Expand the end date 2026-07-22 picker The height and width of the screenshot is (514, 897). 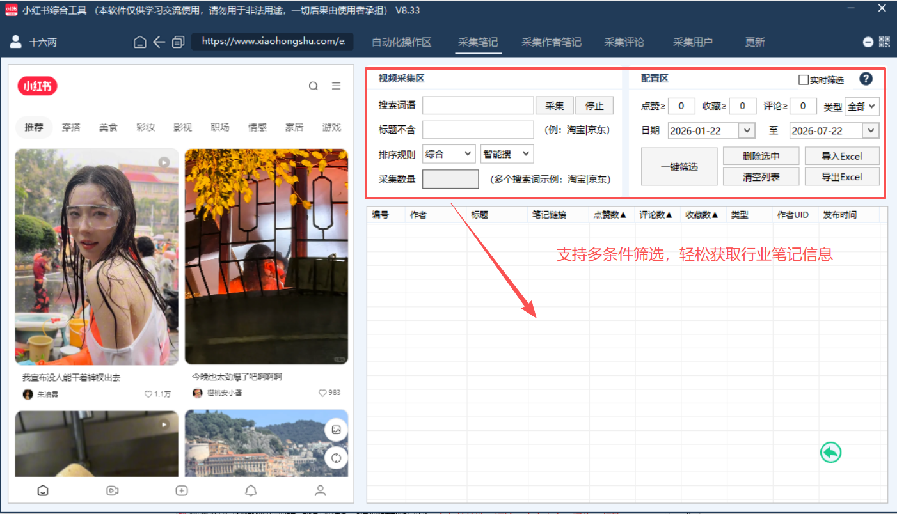(x=870, y=130)
